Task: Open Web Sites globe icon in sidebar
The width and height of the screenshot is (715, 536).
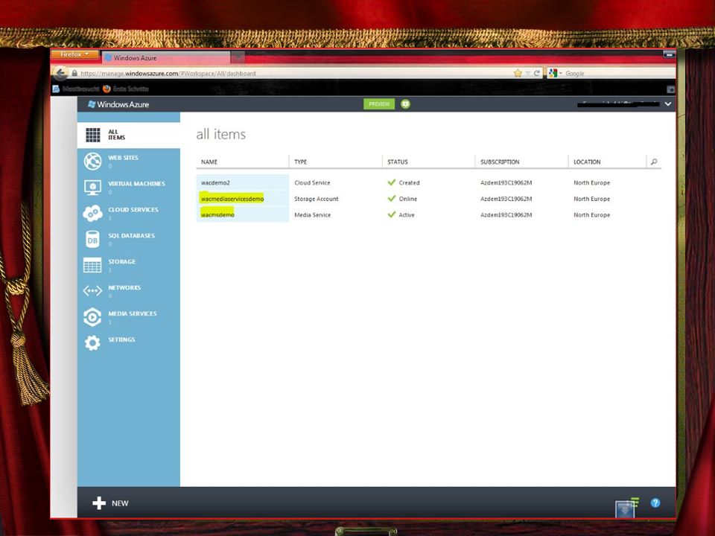Action: click(x=92, y=162)
